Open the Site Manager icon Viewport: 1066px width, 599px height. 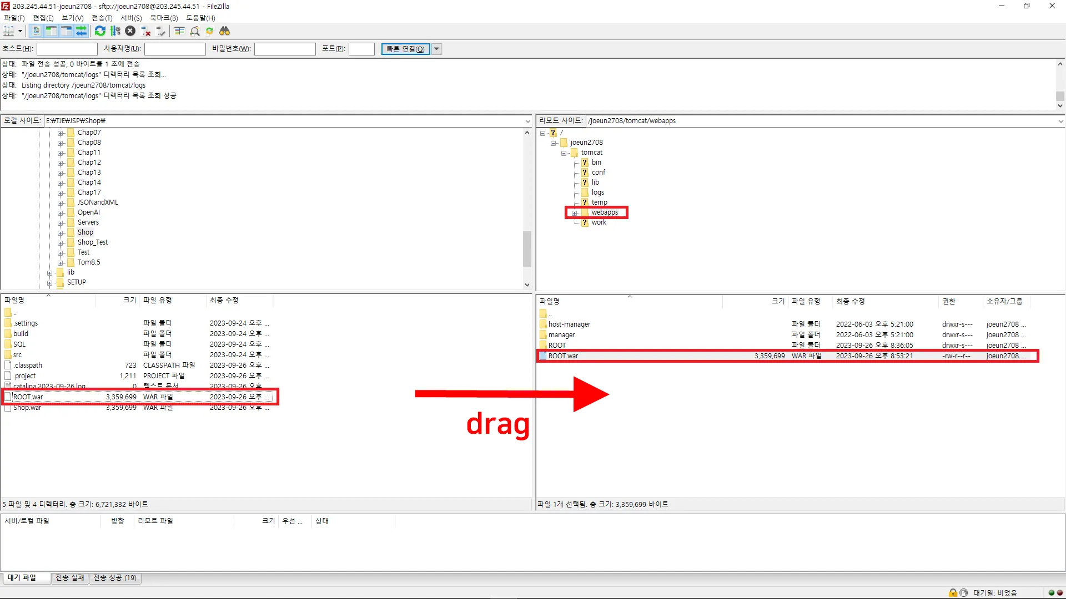(x=9, y=31)
